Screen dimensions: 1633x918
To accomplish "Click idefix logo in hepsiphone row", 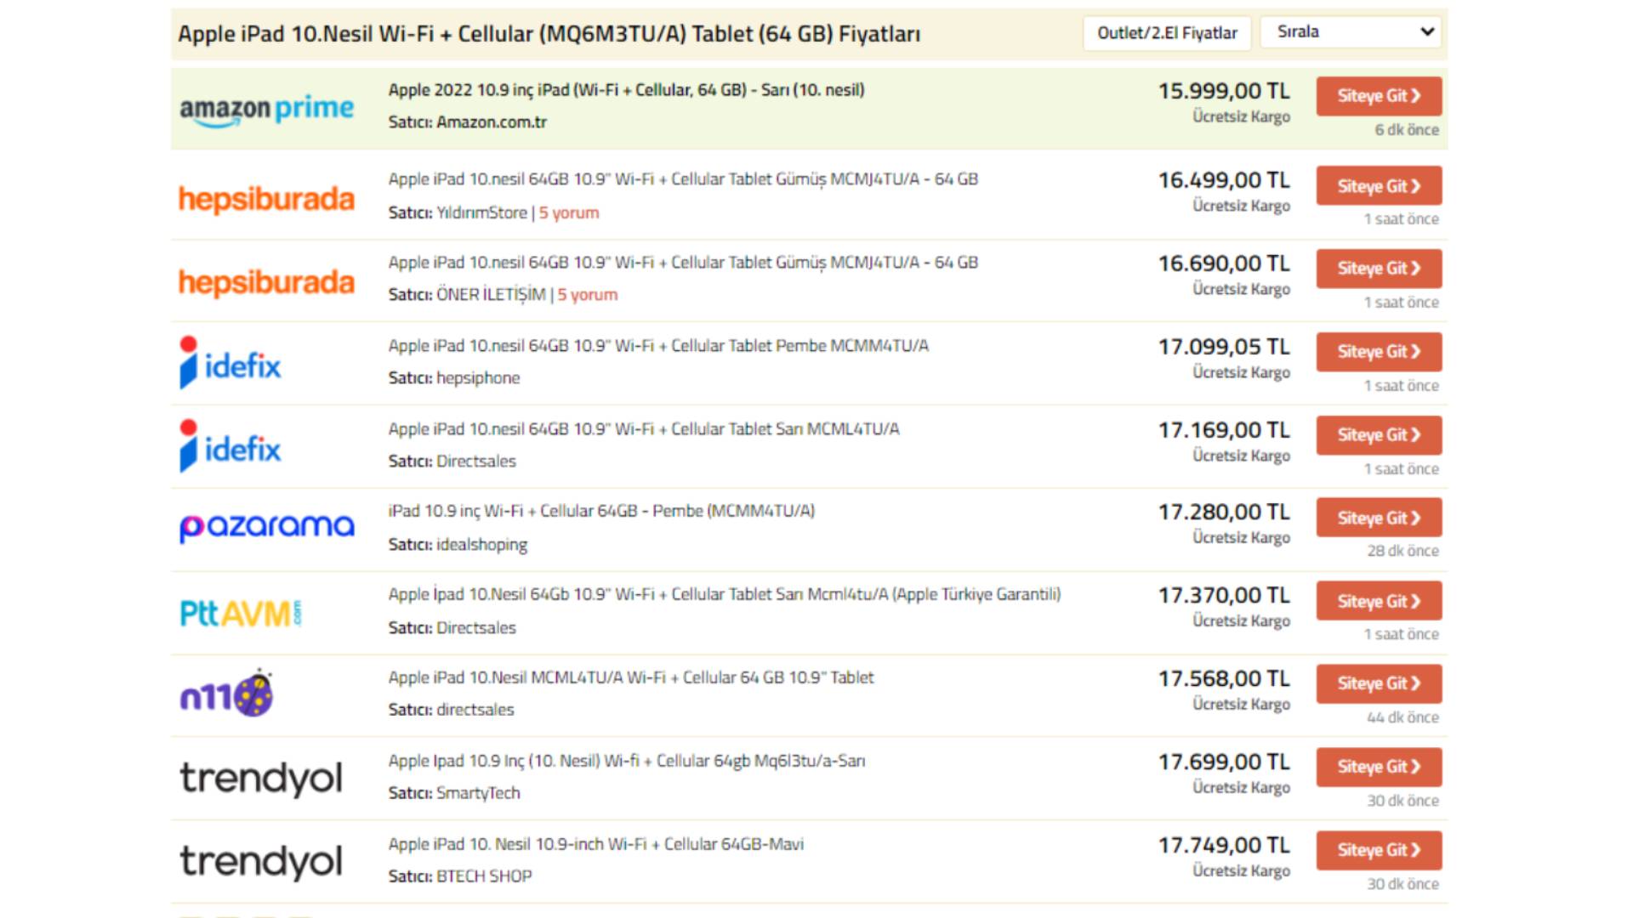I will coord(230,363).
